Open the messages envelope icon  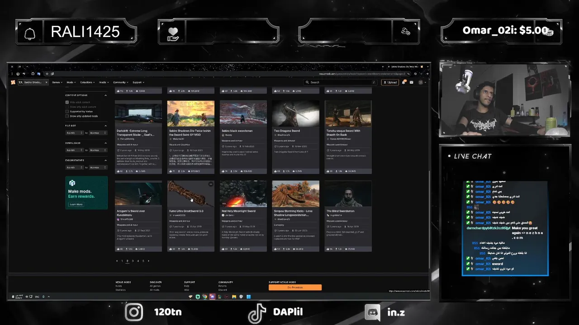click(413, 82)
